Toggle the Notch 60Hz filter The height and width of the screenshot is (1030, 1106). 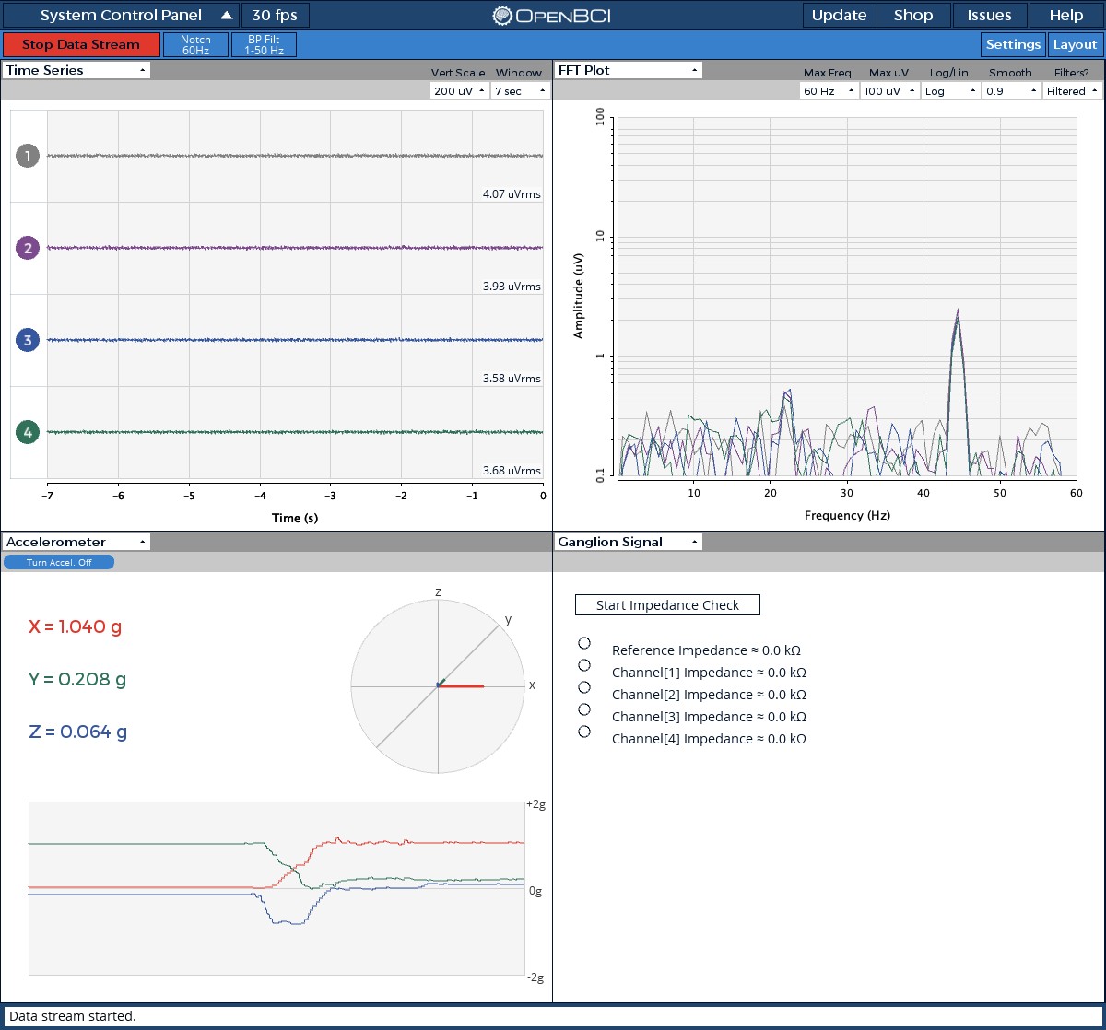tap(196, 43)
